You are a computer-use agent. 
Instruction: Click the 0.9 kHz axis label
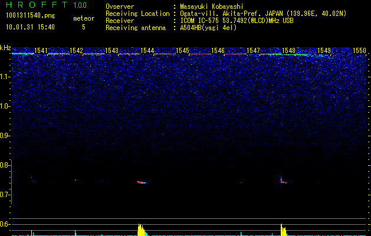[x=5, y=136]
